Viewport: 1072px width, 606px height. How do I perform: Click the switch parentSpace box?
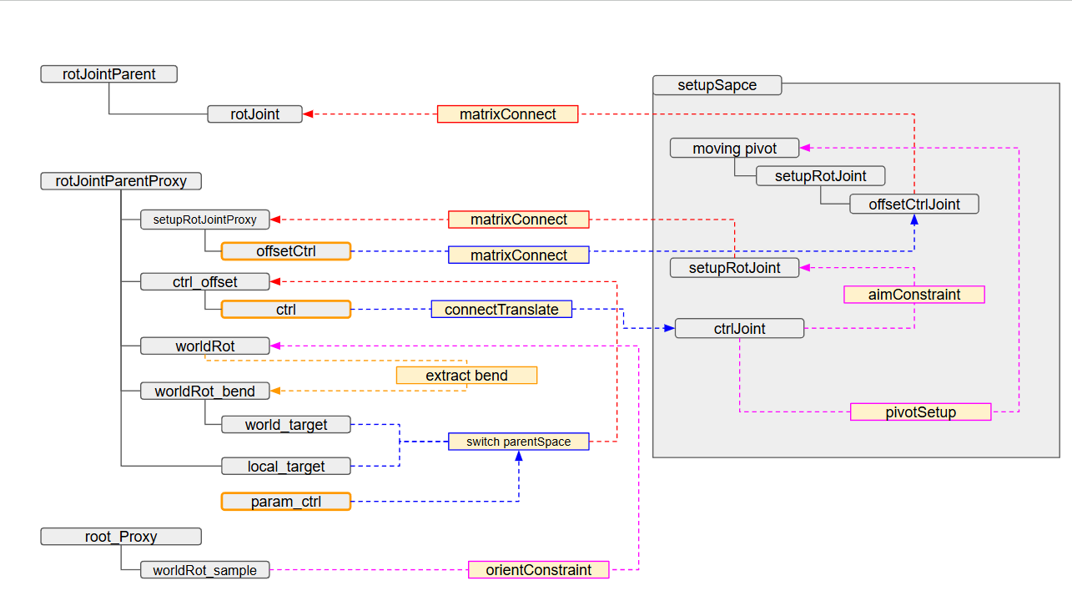click(x=518, y=442)
